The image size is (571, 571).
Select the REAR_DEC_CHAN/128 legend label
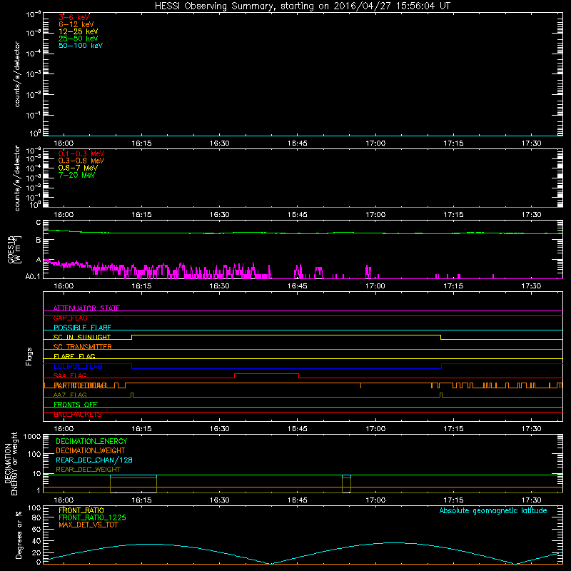(x=94, y=460)
